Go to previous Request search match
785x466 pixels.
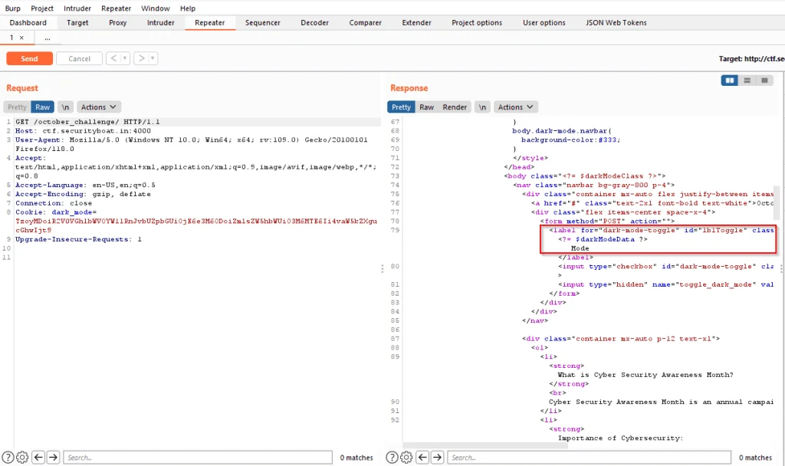(x=38, y=457)
